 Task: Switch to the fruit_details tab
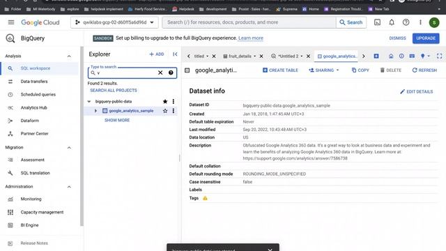pyautogui.click(x=240, y=56)
